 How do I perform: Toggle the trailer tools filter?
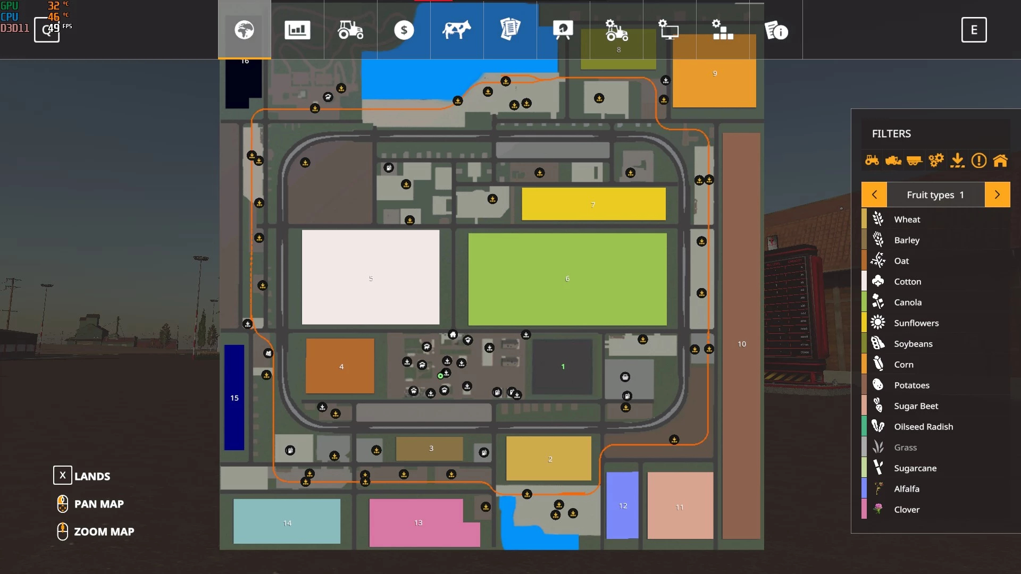914,160
